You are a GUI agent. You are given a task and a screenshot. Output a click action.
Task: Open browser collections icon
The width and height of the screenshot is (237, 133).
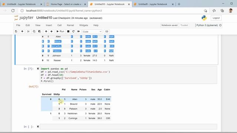click(222, 11)
